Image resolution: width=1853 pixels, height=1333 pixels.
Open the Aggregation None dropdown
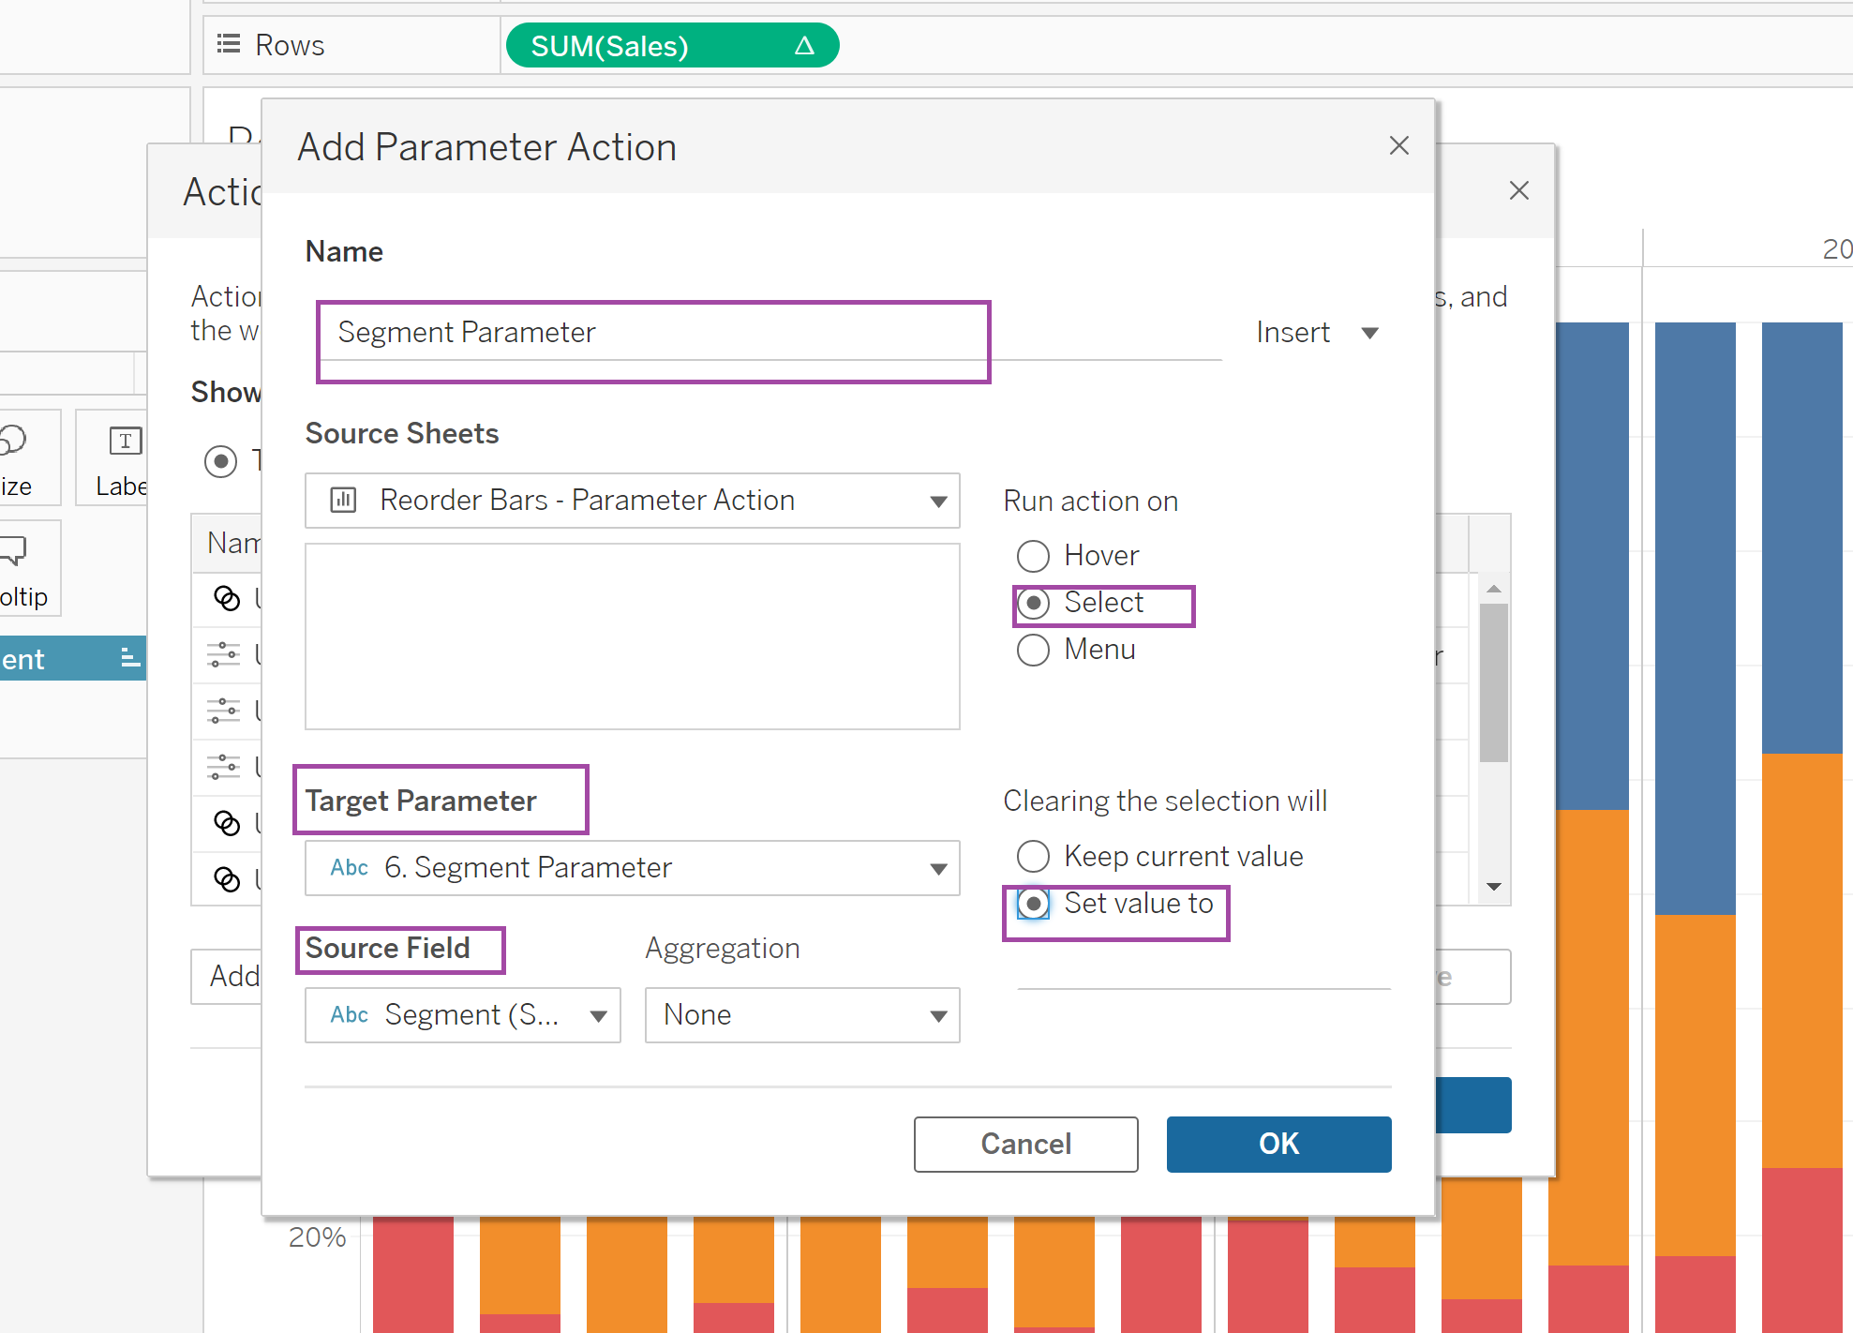tap(801, 1015)
